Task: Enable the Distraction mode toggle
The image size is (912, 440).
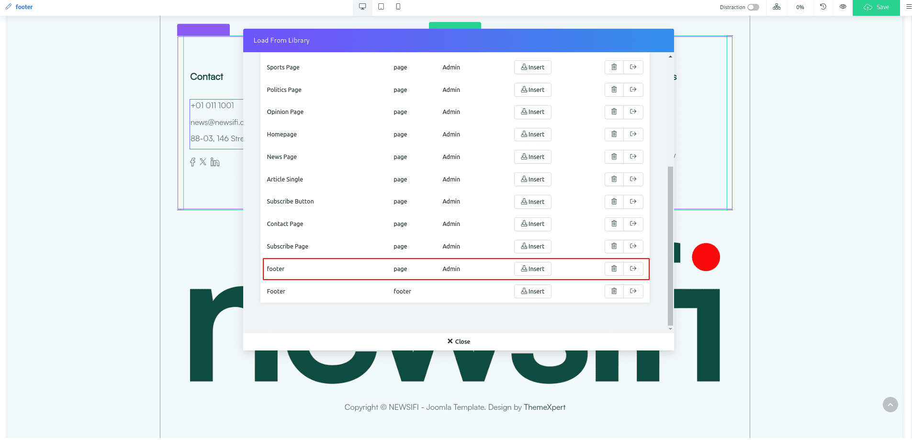Action: (x=753, y=7)
